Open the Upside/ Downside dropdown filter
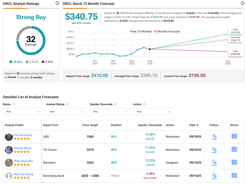The width and height of the screenshot is (245, 184). 110,112
